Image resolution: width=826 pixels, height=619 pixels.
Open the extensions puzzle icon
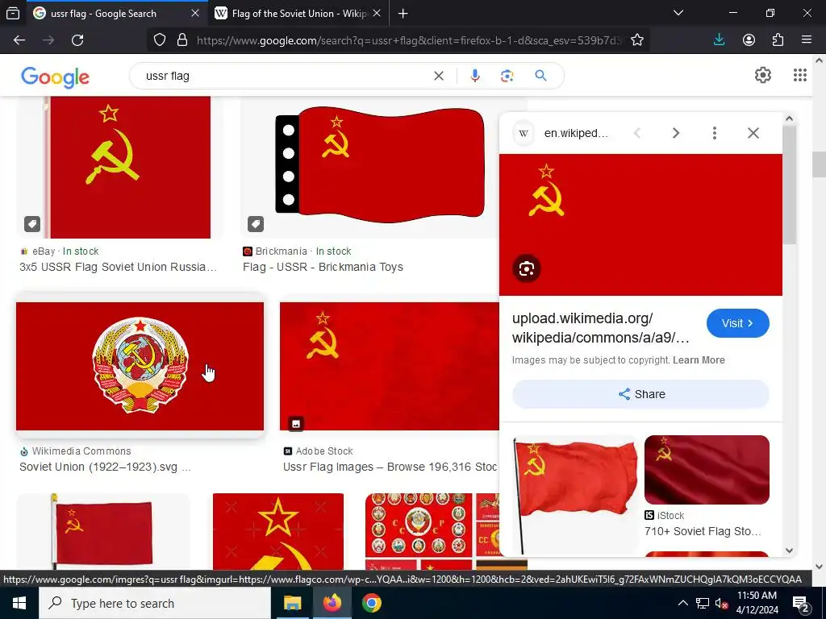[x=778, y=40]
